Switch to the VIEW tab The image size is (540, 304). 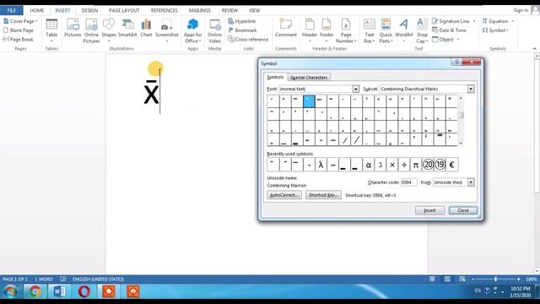255,10
